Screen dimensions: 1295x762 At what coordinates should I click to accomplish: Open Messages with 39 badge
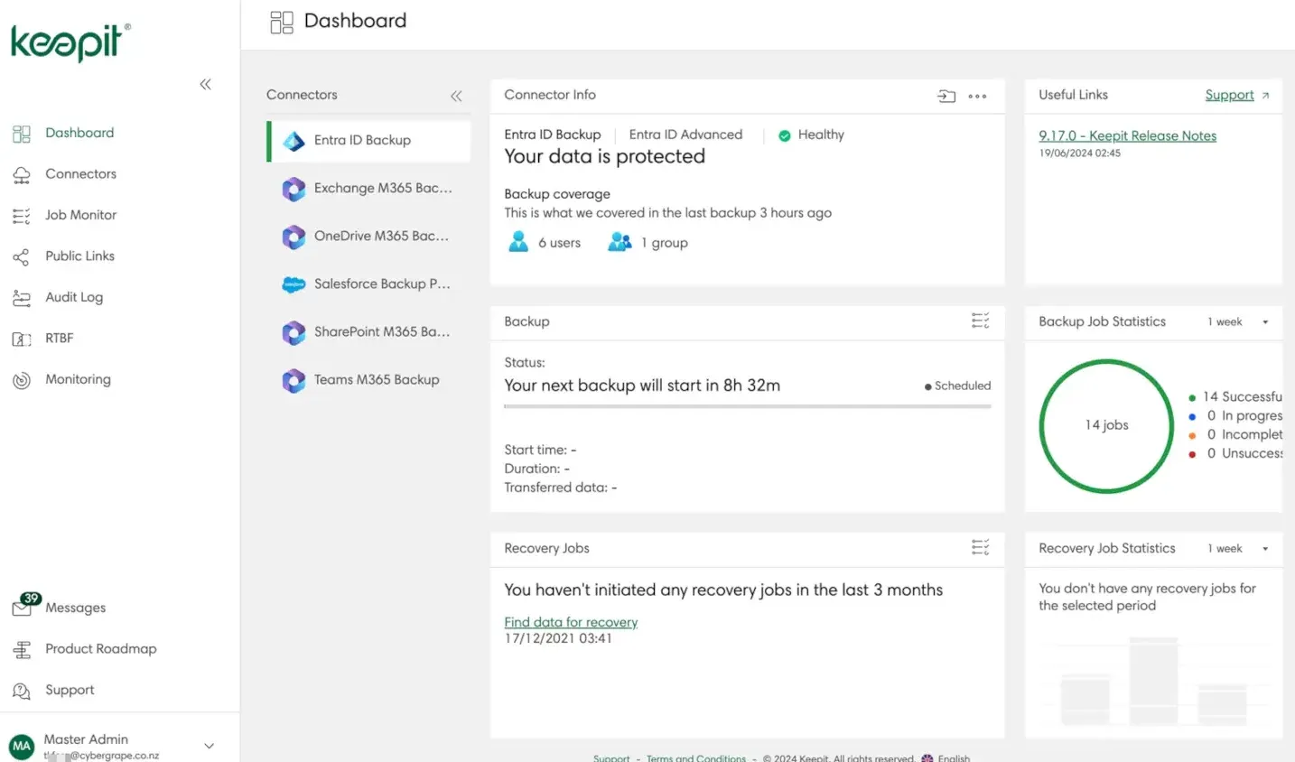(75, 608)
